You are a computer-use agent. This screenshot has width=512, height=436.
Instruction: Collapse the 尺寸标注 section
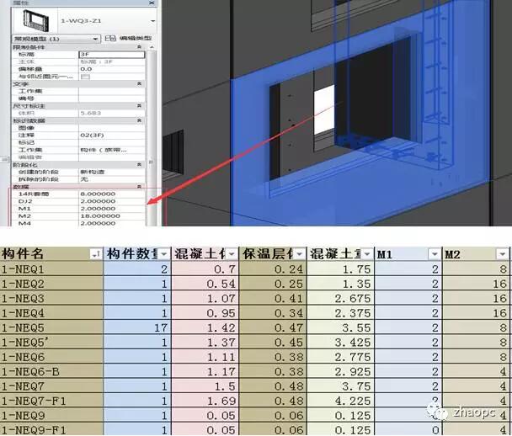pos(138,106)
